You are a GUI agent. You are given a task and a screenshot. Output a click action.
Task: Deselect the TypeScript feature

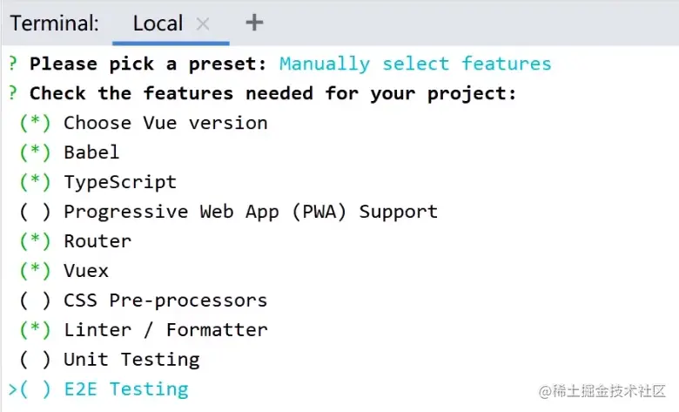tap(35, 182)
